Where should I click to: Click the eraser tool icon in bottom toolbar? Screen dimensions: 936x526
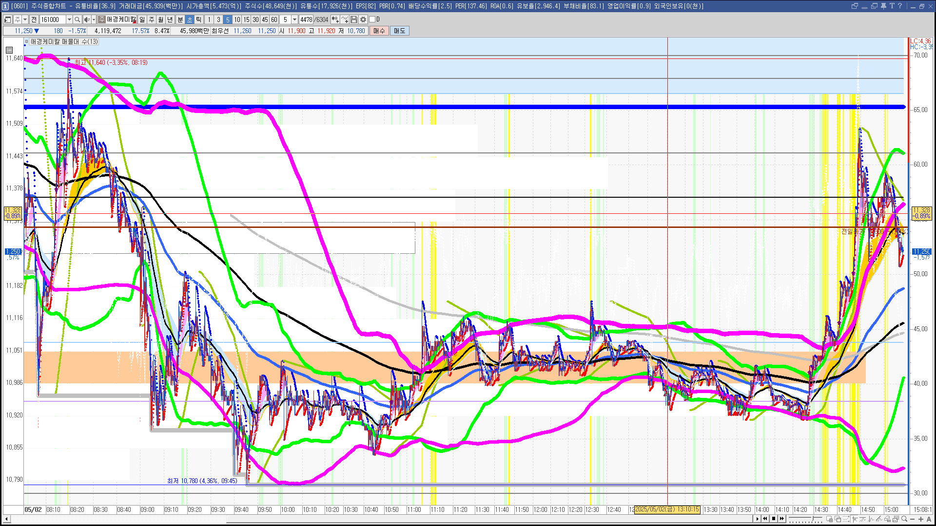[x=887, y=519]
